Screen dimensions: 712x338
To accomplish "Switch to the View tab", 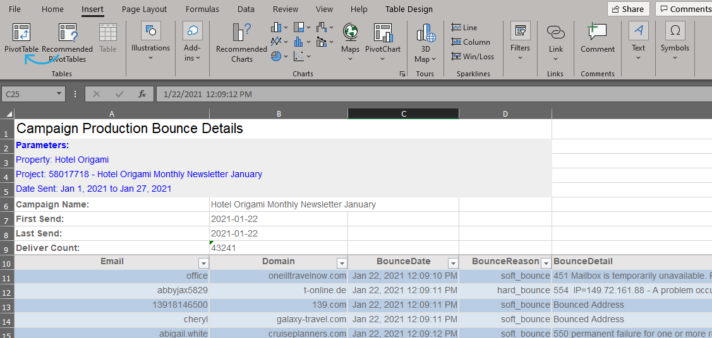I will pyautogui.click(x=324, y=9).
